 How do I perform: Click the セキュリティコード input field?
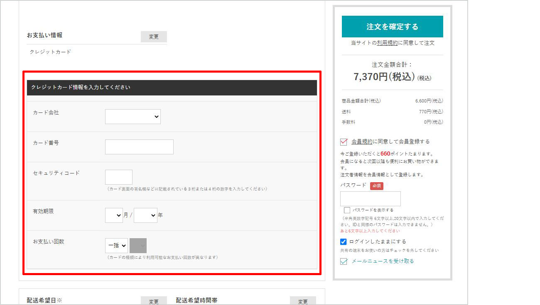click(118, 177)
